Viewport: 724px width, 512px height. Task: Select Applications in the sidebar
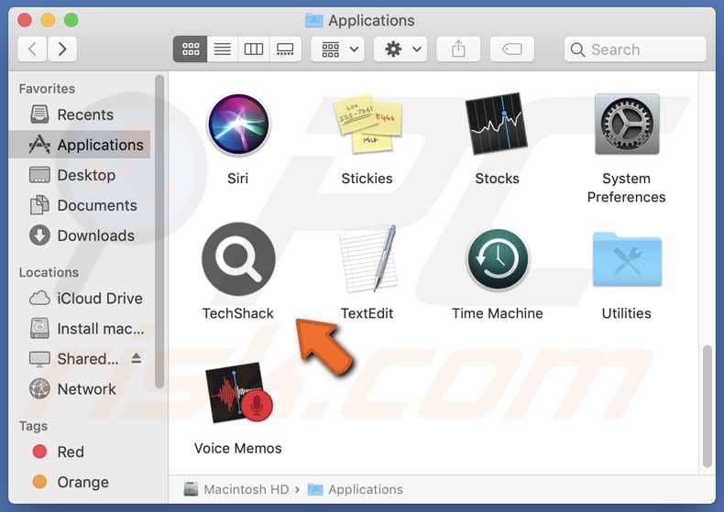click(x=80, y=145)
